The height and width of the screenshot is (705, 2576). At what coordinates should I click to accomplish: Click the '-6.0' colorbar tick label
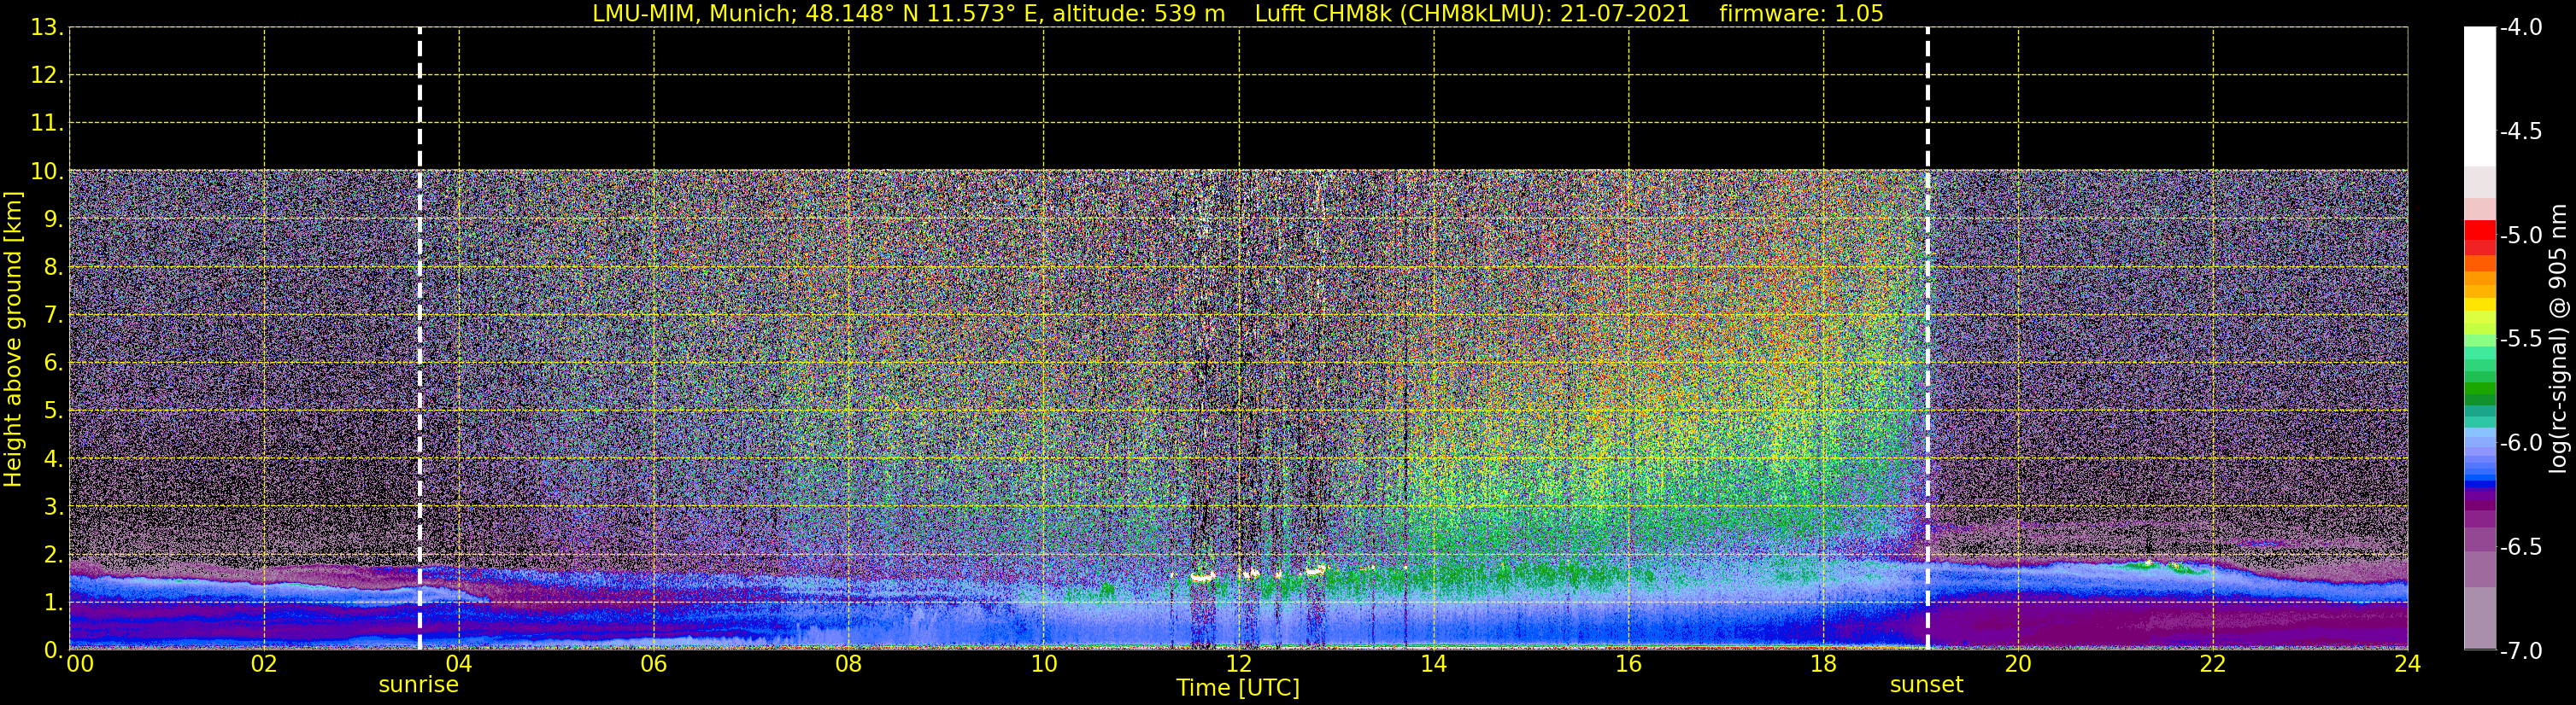pos(2521,443)
